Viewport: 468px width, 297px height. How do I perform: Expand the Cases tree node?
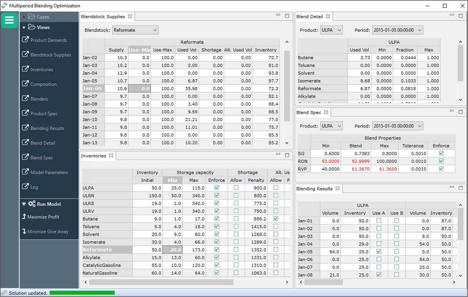click(x=24, y=17)
